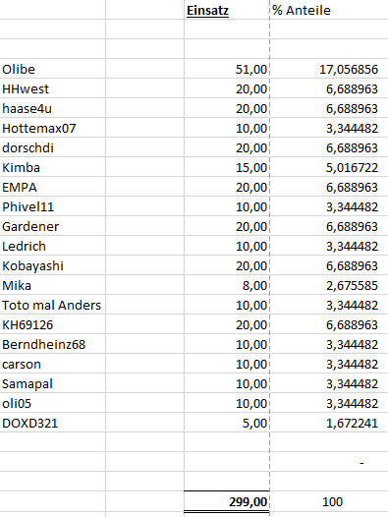Click the Olibe name cell
The width and height of the screenshot is (388, 517).
pyautogui.click(x=53, y=69)
